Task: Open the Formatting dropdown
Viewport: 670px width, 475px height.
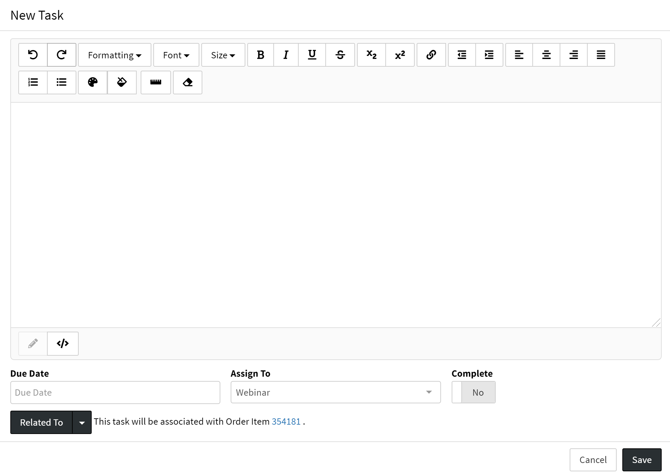Action: [114, 55]
